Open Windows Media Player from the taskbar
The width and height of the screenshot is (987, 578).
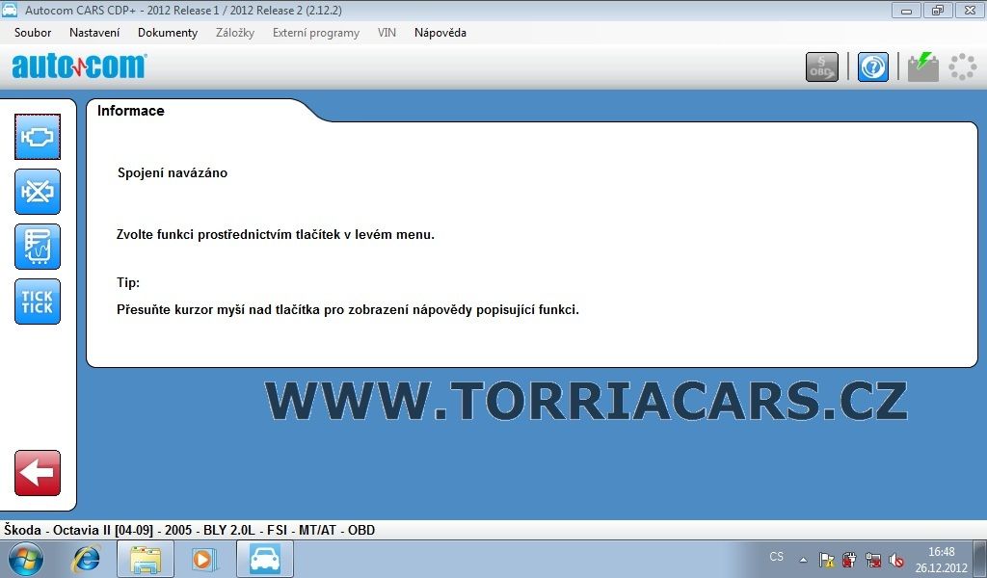click(203, 559)
